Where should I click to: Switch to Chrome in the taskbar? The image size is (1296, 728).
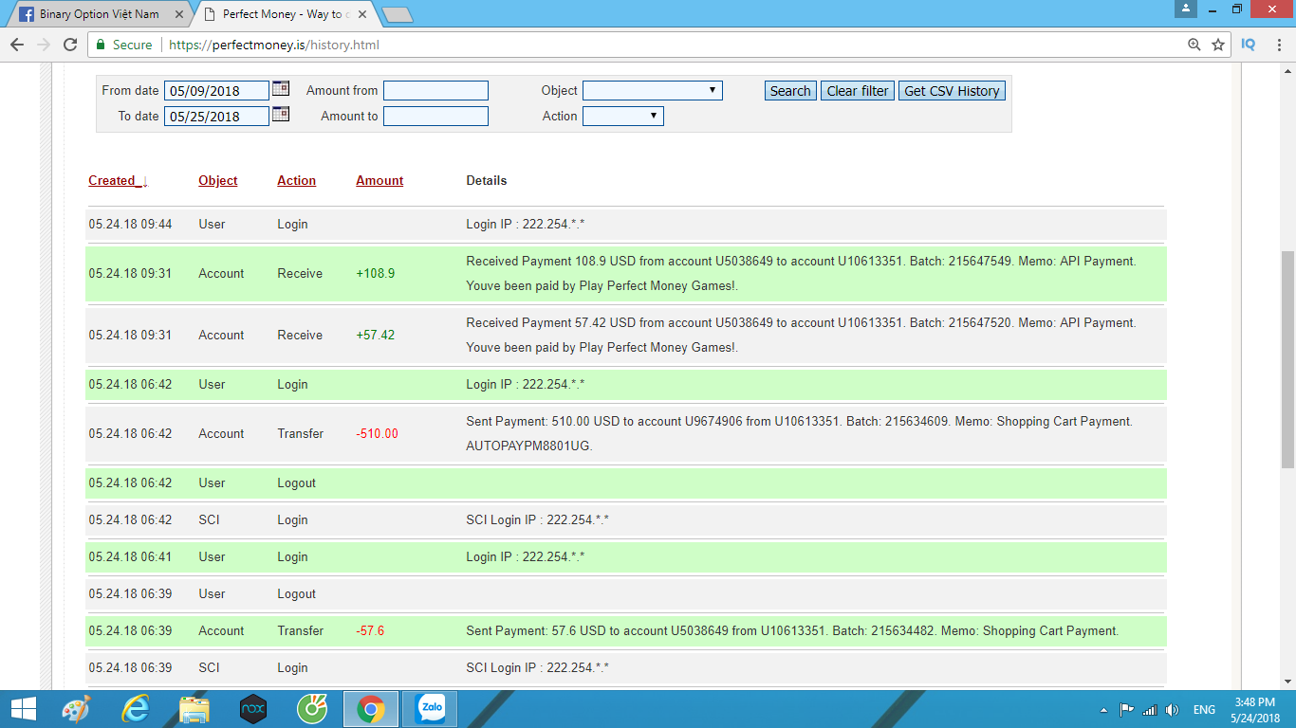point(371,709)
